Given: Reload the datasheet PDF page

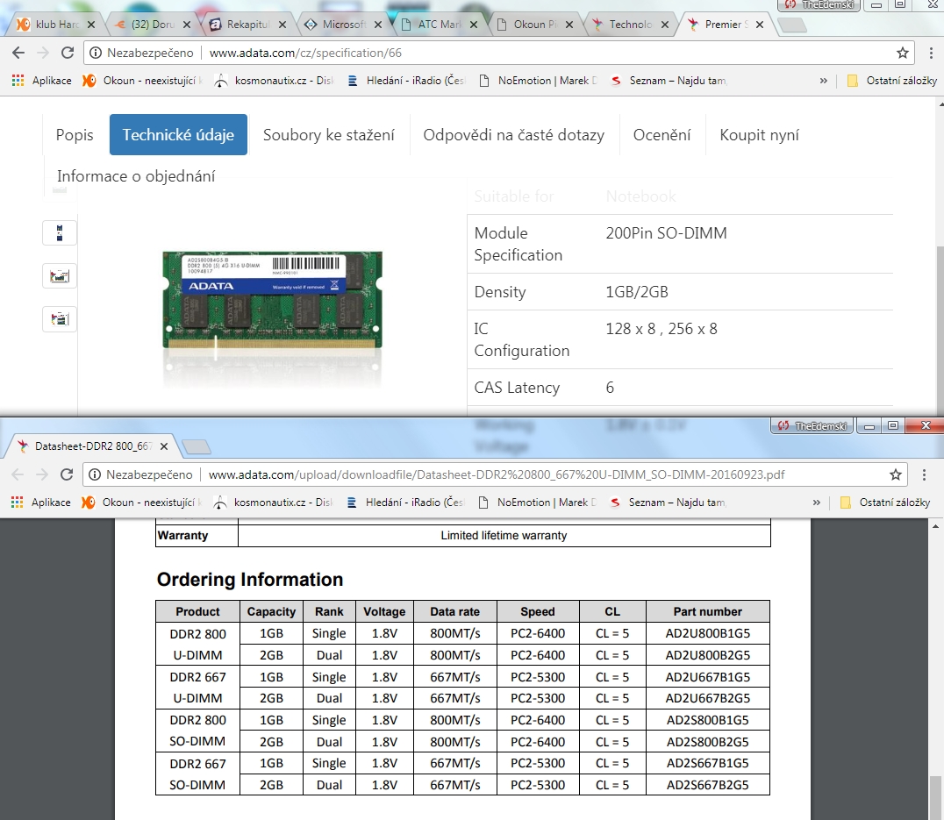Looking at the screenshot, I should pyautogui.click(x=67, y=474).
